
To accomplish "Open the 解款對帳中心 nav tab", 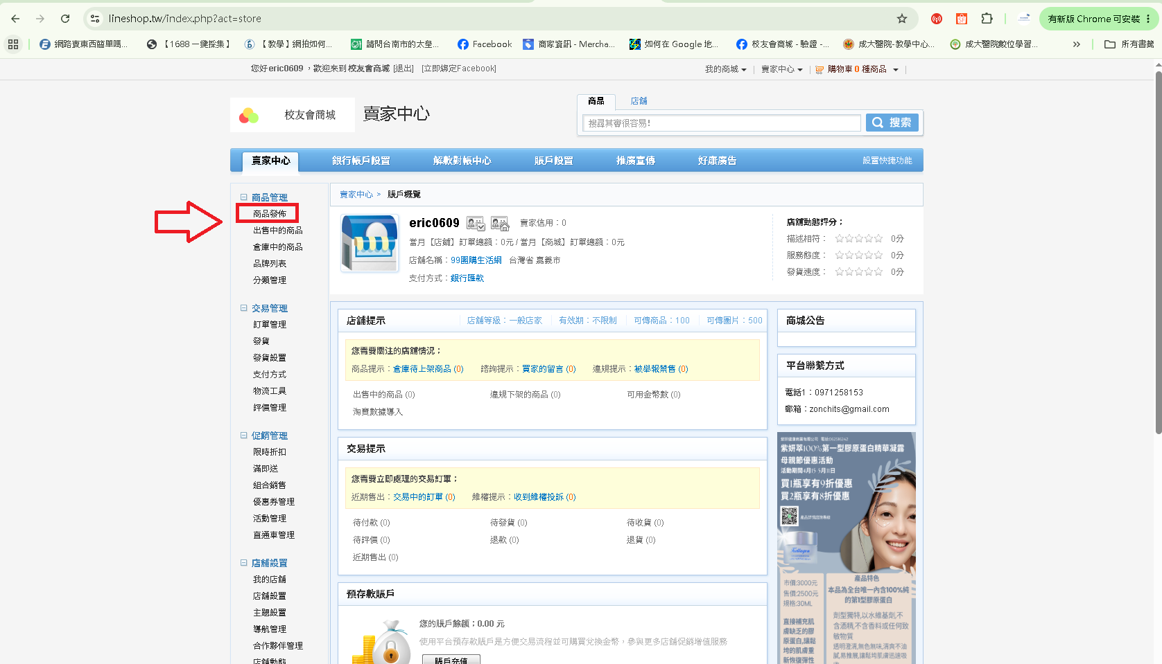I will (x=462, y=161).
